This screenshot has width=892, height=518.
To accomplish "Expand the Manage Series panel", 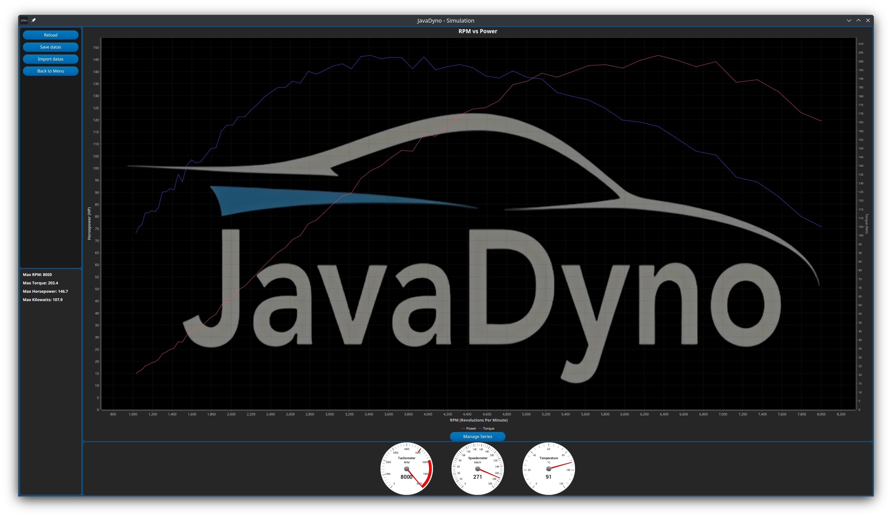I will (477, 437).
